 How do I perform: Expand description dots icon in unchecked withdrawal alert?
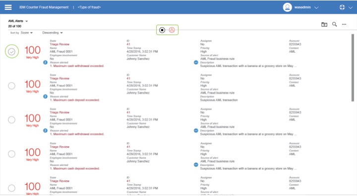click(x=196, y=130)
